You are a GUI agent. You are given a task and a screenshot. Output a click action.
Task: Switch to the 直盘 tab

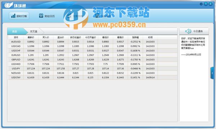[x=14, y=32]
